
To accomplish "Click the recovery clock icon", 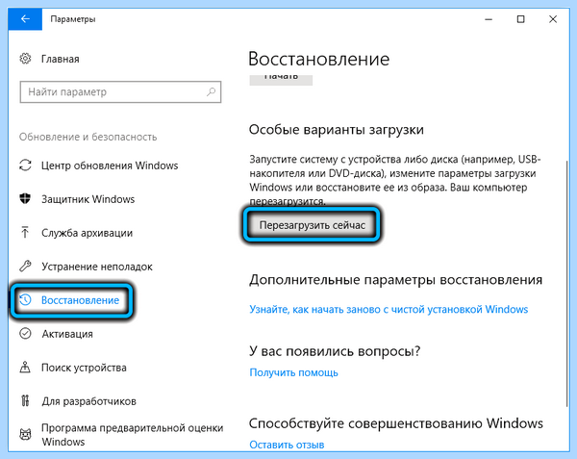I will (25, 299).
